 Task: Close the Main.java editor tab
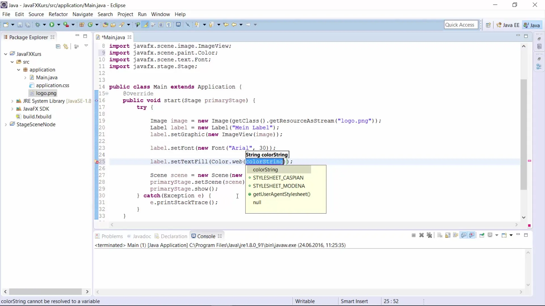130,37
